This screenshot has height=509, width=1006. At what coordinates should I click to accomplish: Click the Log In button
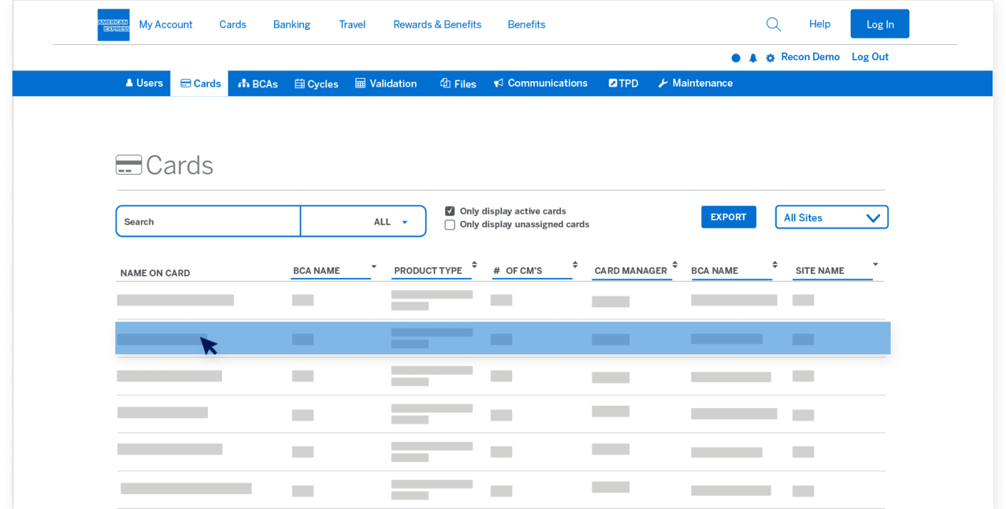coord(879,24)
